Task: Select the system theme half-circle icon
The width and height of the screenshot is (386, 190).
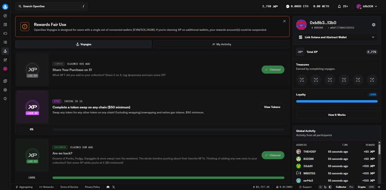Action: click(330, 187)
